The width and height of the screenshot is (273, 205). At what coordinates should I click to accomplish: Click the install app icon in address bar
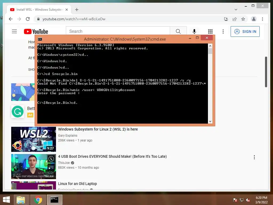(226, 19)
